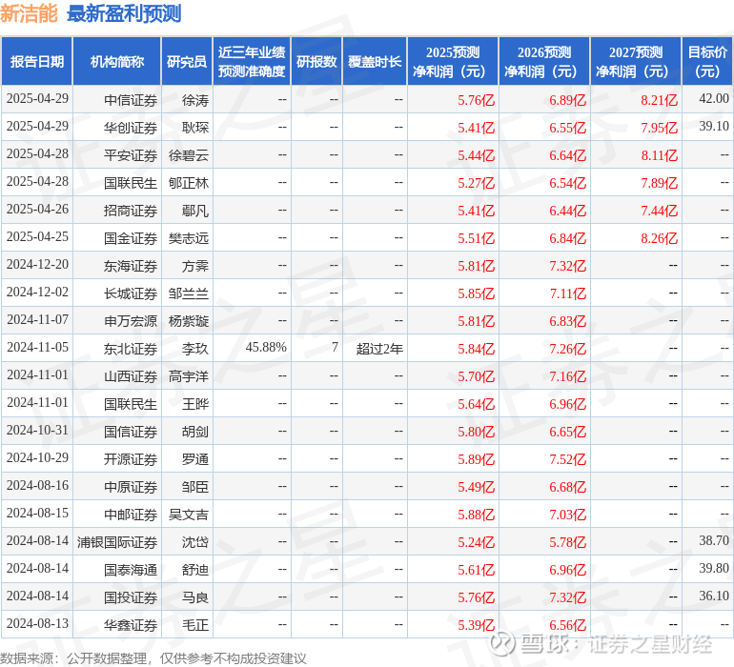The height and width of the screenshot is (667, 734).
Task: Click the 近三年业绩预测准确度 column header
Action: (252, 61)
